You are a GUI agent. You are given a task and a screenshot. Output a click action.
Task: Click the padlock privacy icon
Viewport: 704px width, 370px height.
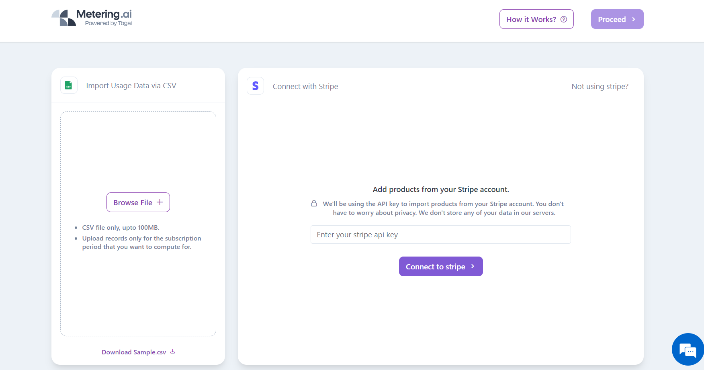(x=314, y=204)
